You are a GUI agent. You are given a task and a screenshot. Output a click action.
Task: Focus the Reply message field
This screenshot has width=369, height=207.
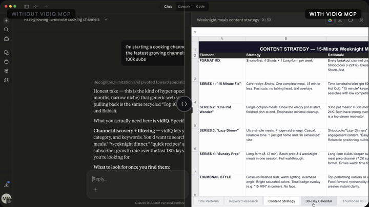pyautogui.click(x=138, y=179)
